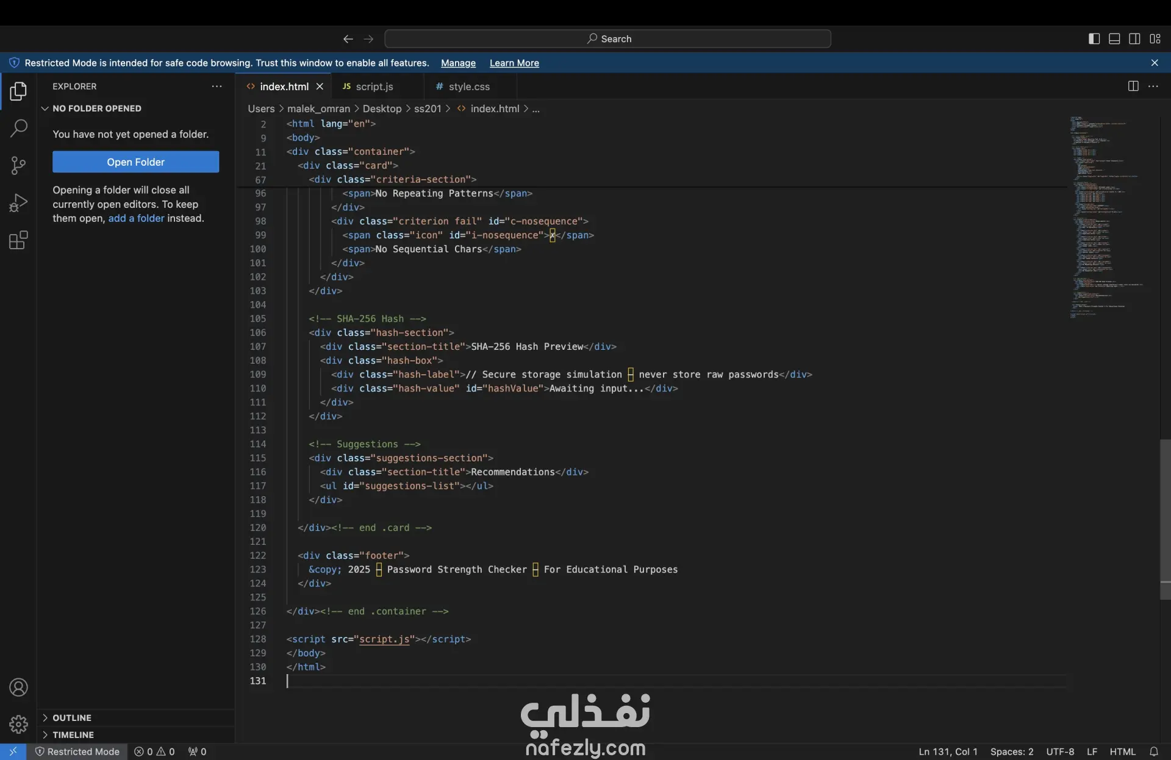Click the Suggestions comment on line 114
The image size is (1171, 760).
365,444
